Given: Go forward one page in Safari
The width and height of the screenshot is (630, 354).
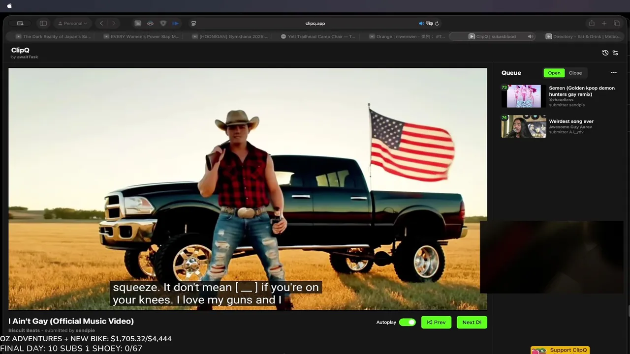Looking at the screenshot, I should 114,23.
